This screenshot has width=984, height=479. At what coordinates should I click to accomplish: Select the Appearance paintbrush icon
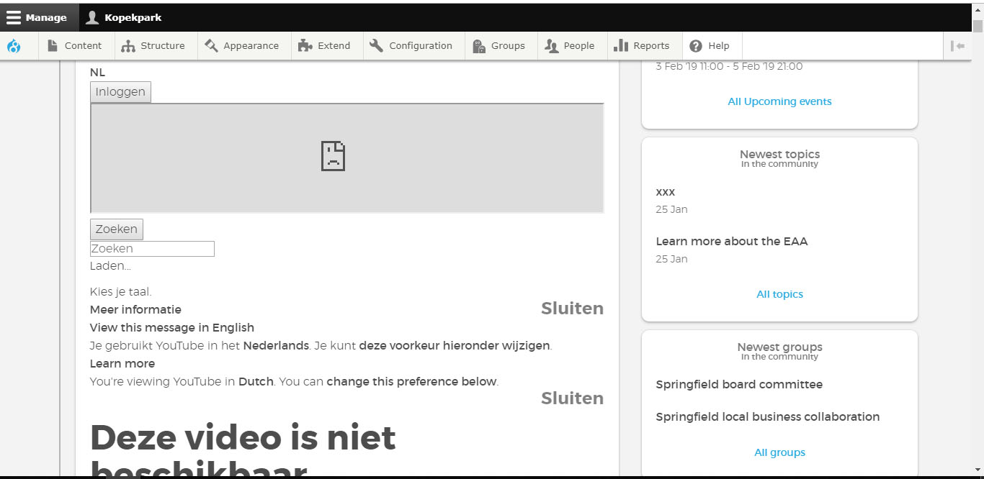point(210,45)
